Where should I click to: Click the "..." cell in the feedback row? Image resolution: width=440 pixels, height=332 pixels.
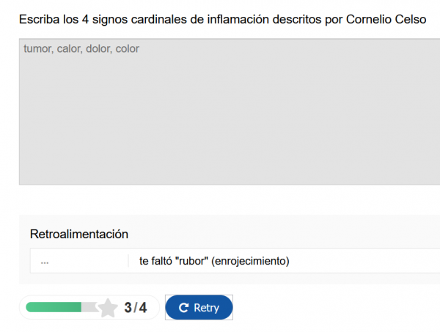click(x=45, y=261)
